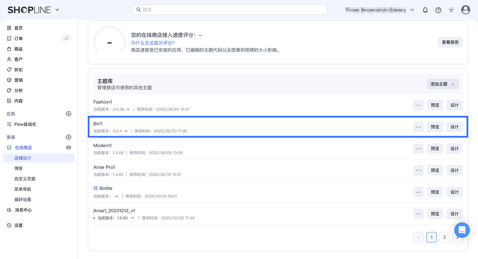This screenshot has width=478, height=259.
Task: Preview the Bottle theme
Action: (x=435, y=192)
